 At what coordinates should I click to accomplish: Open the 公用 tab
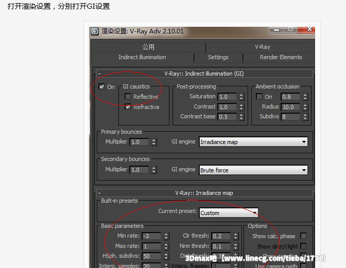click(x=148, y=47)
